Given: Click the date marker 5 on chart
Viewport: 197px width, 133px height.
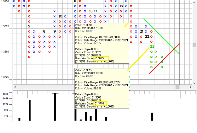Looking at the screenshot, I should (x=29, y=26).
